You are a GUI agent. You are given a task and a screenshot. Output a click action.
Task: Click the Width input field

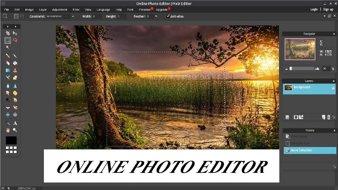coord(97,16)
